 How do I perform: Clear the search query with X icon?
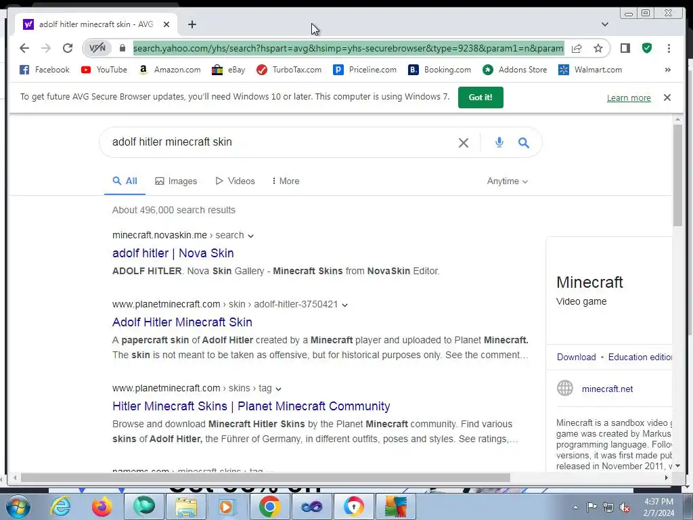(463, 142)
